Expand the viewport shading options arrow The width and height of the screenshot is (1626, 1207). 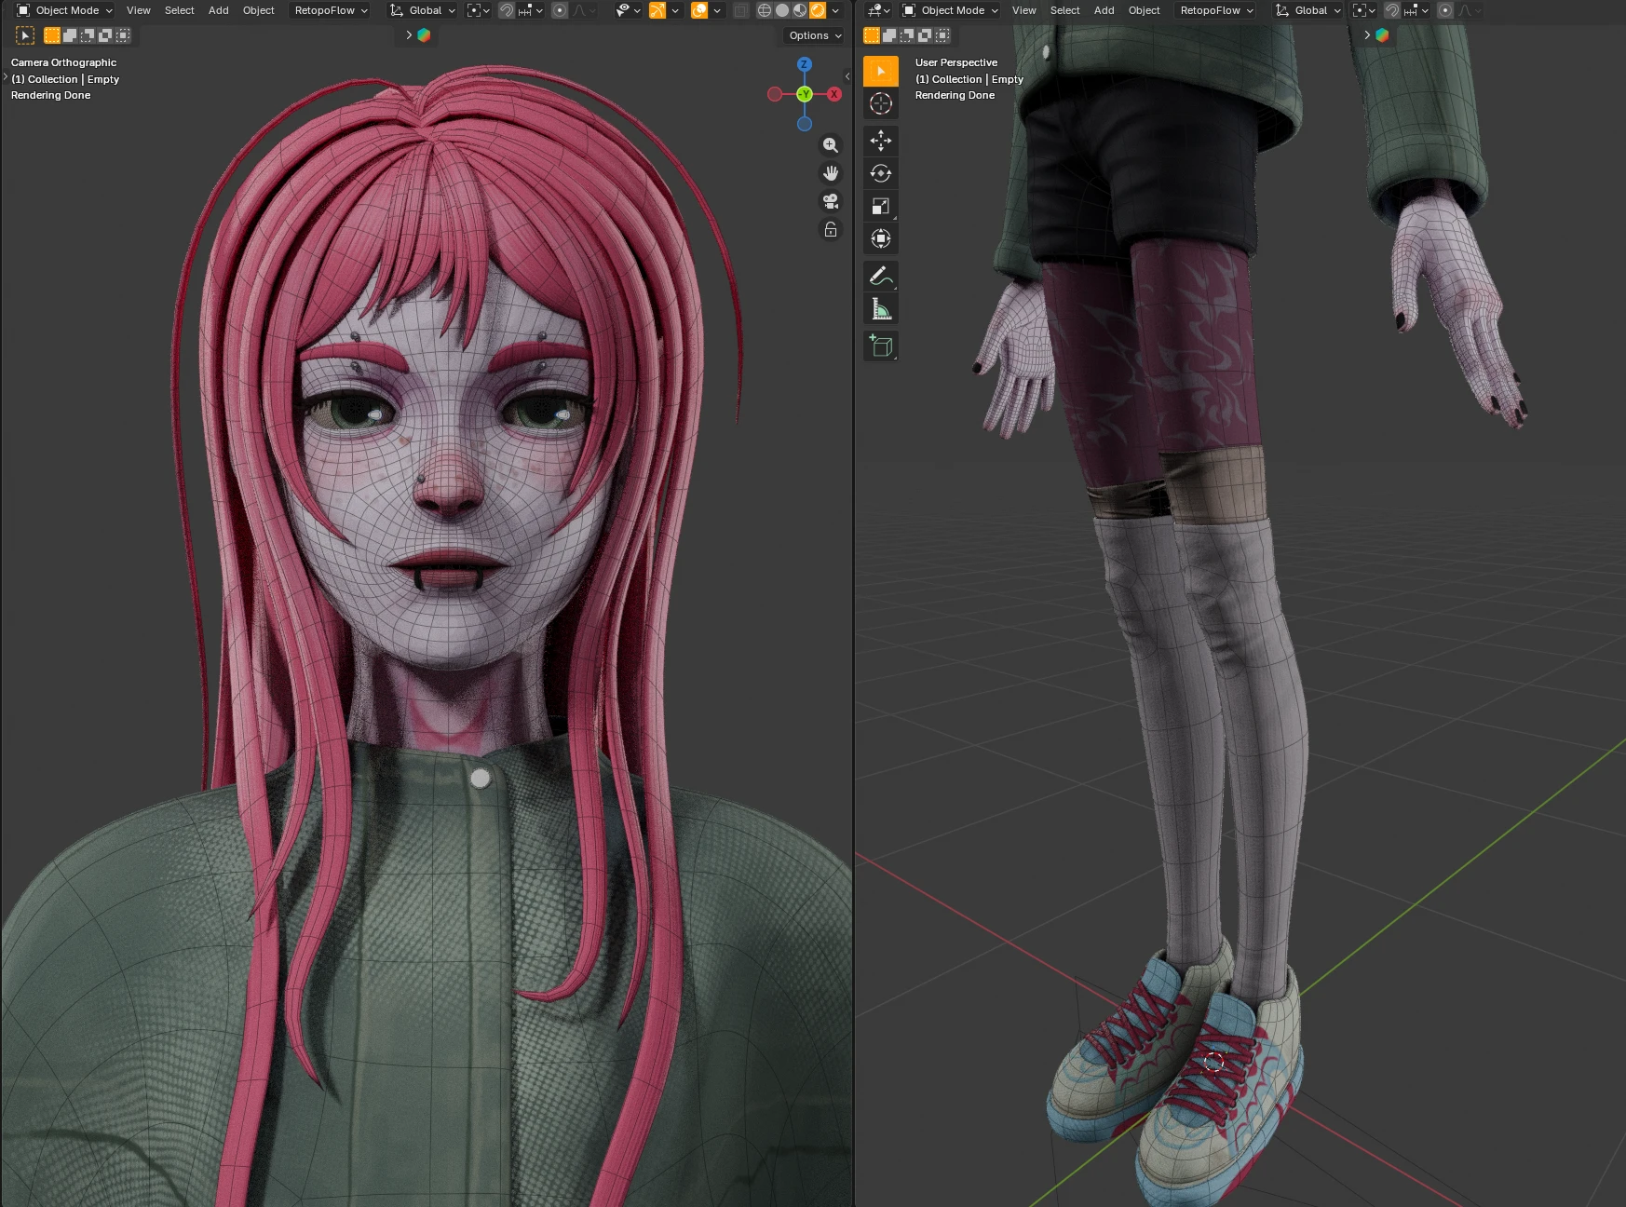point(835,10)
